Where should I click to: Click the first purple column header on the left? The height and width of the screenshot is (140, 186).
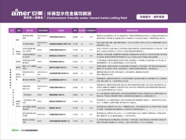(x=12, y=30)
